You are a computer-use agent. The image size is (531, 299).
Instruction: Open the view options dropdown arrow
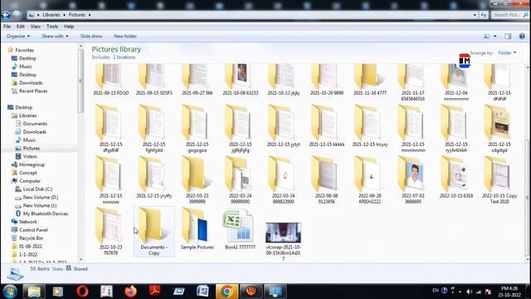click(494, 37)
